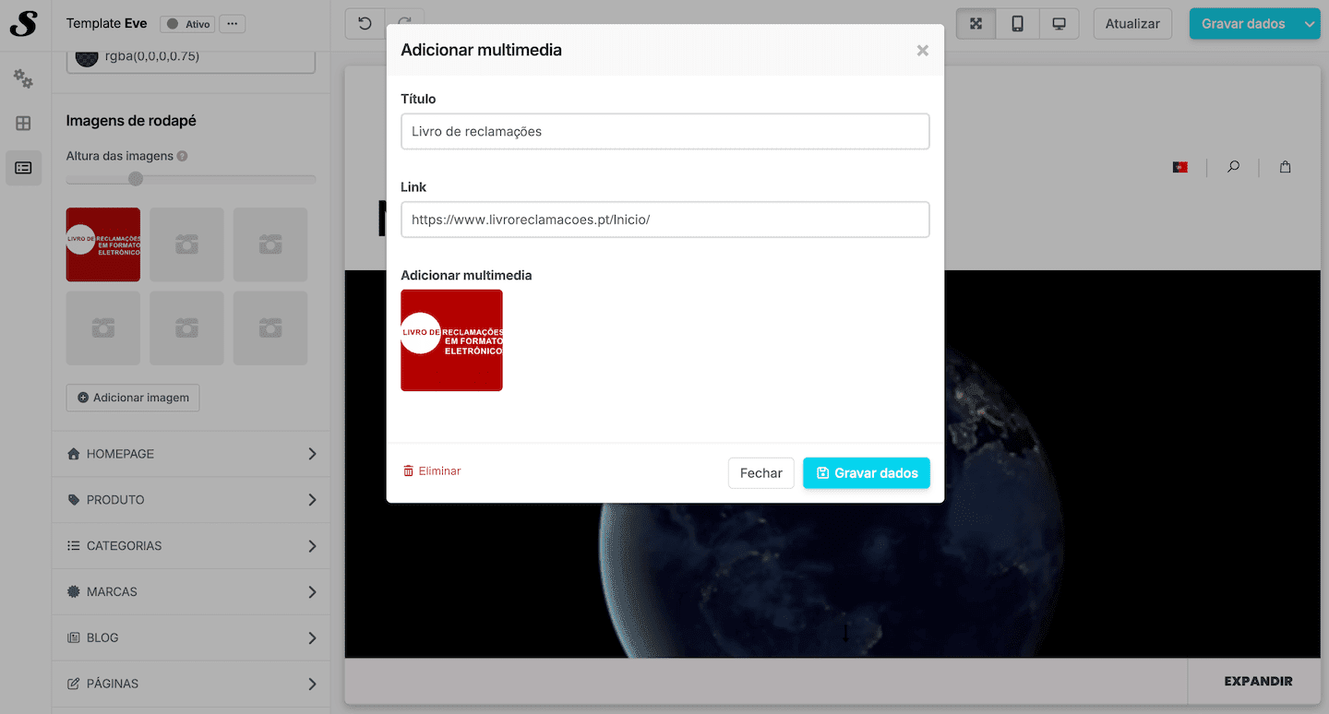Screen dimensions: 1329x714
Task: Open Gravar dados dropdown arrow in header
Action: point(1310,24)
